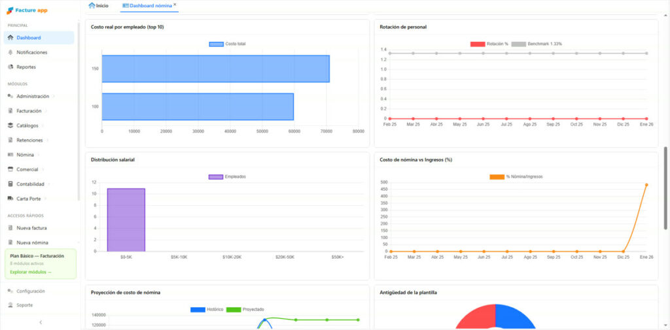Close the Dashboard nómina tab
The image size is (670, 330).
click(175, 5)
